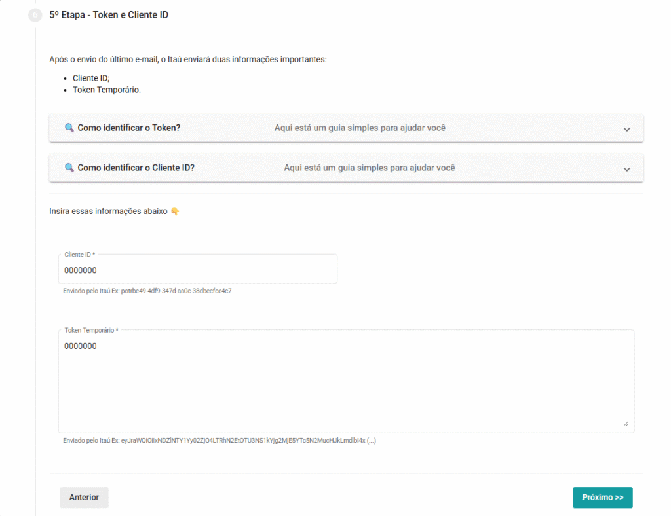Click the Token guide's "Aqui está um guia simples" text
The image size is (671, 516).
pyautogui.click(x=360, y=128)
